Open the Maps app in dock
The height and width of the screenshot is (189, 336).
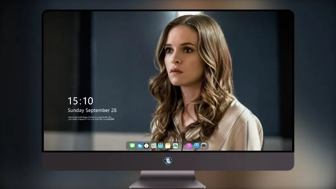153,146
